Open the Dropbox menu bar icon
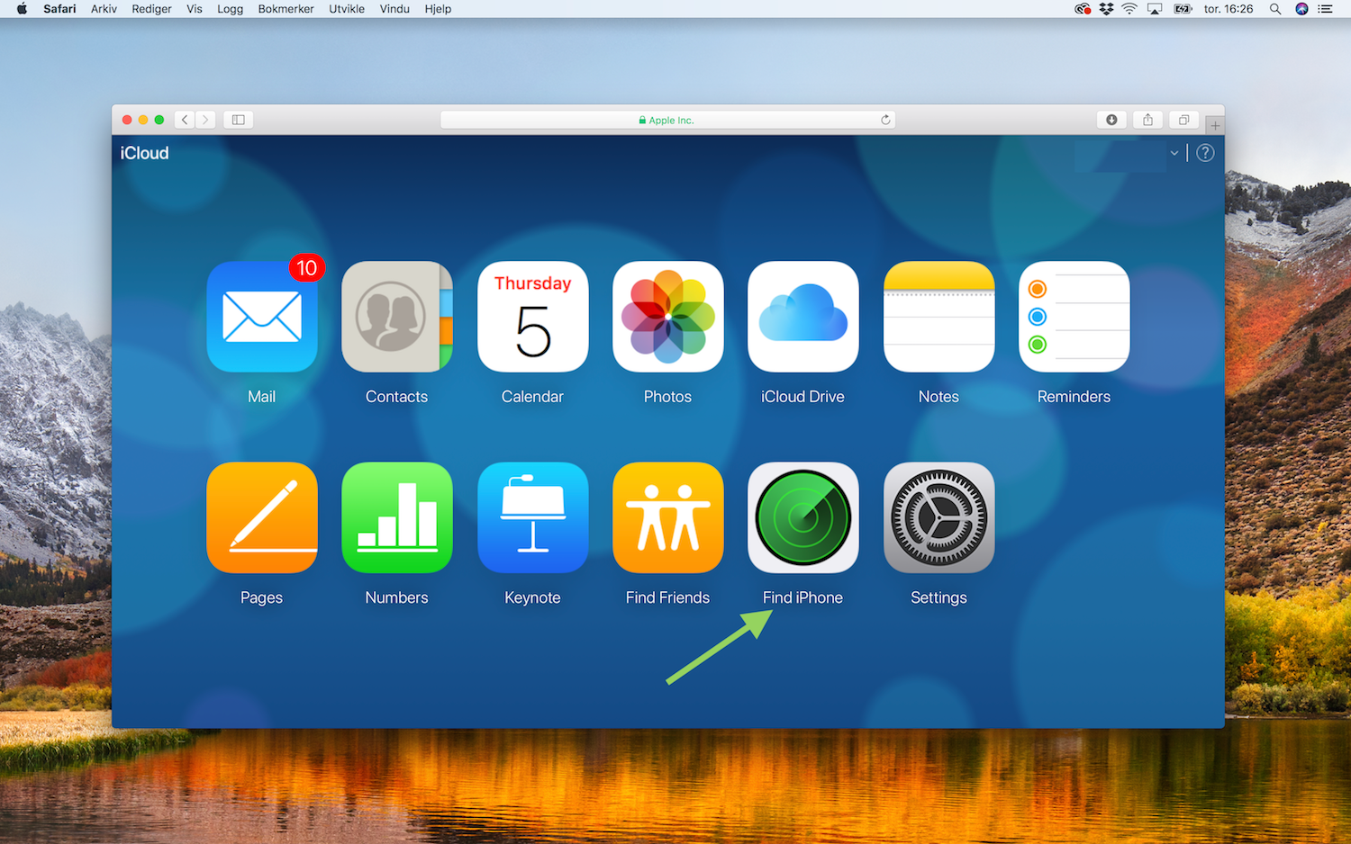Image resolution: width=1351 pixels, height=844 pixels. point(1106,9)
